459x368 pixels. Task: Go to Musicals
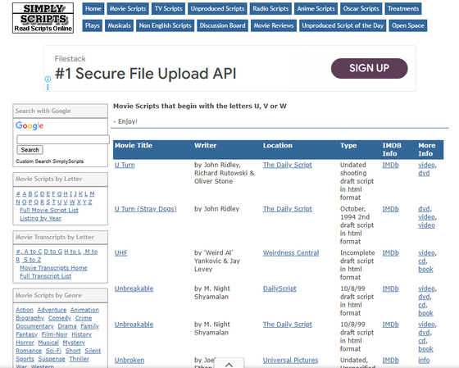[119, 25]
